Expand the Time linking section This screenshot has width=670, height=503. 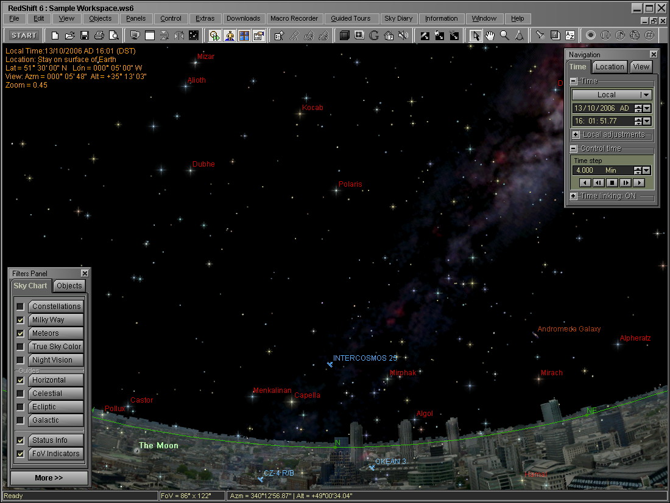coord(574,196)
